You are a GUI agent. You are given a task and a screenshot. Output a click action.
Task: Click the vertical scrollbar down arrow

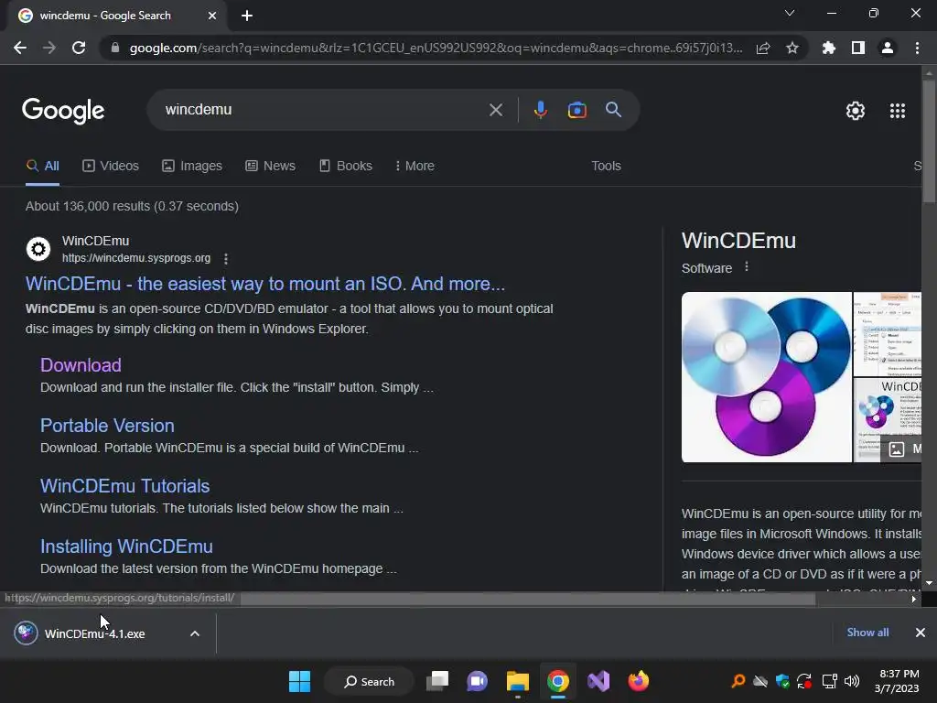(x=929, y=583)
